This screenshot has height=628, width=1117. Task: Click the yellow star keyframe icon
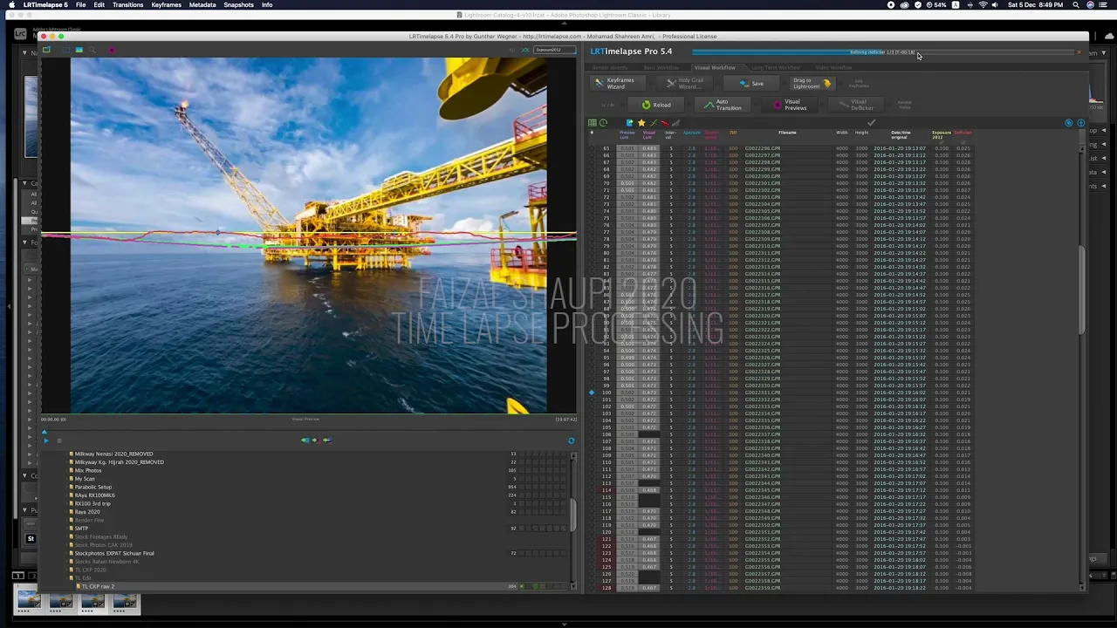641,123
